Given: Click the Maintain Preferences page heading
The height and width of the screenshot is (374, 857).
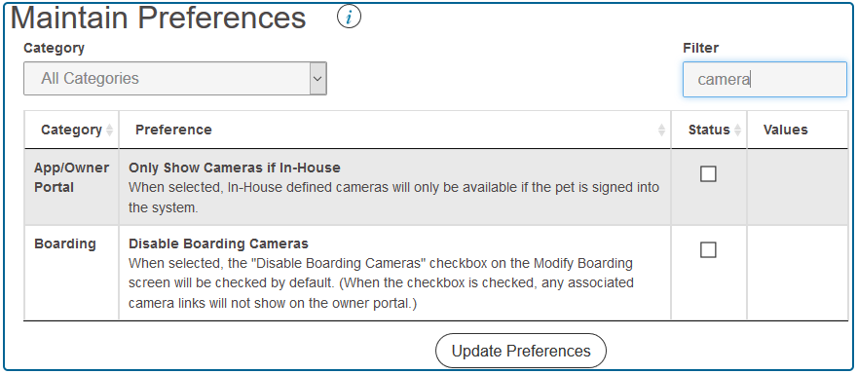Looking at the screenshot, I should click(159, 18).
